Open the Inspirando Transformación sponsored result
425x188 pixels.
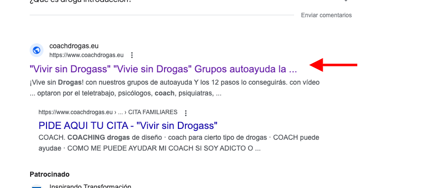point(90,186)
